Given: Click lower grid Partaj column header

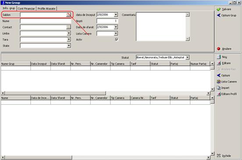Looking at the screenshot, I should [200, 98].
